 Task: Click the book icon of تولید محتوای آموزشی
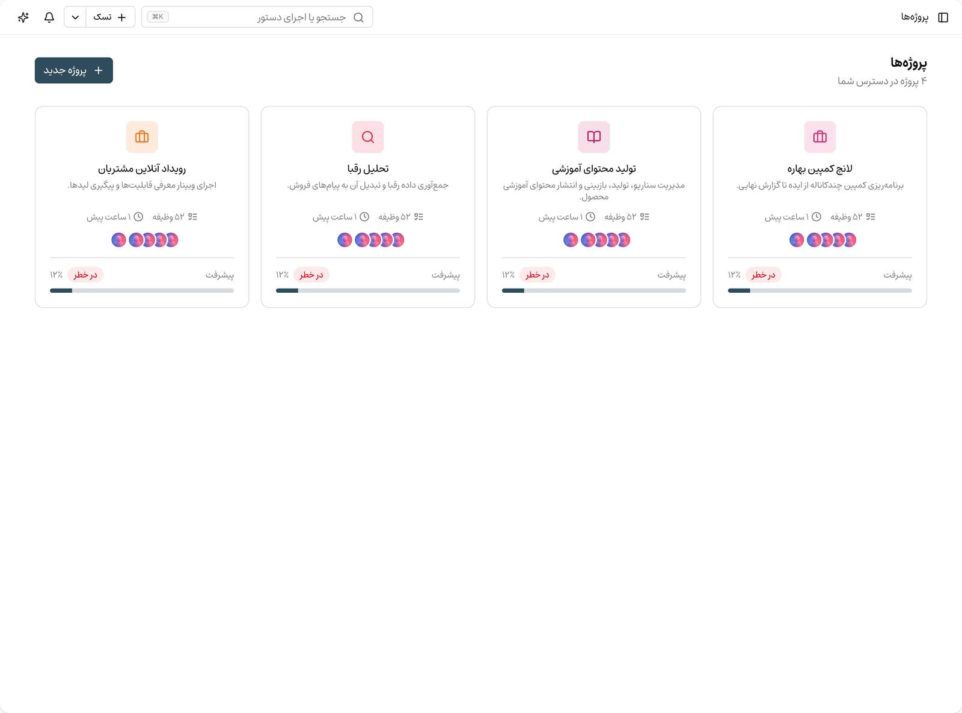click(x=594, y=137)
